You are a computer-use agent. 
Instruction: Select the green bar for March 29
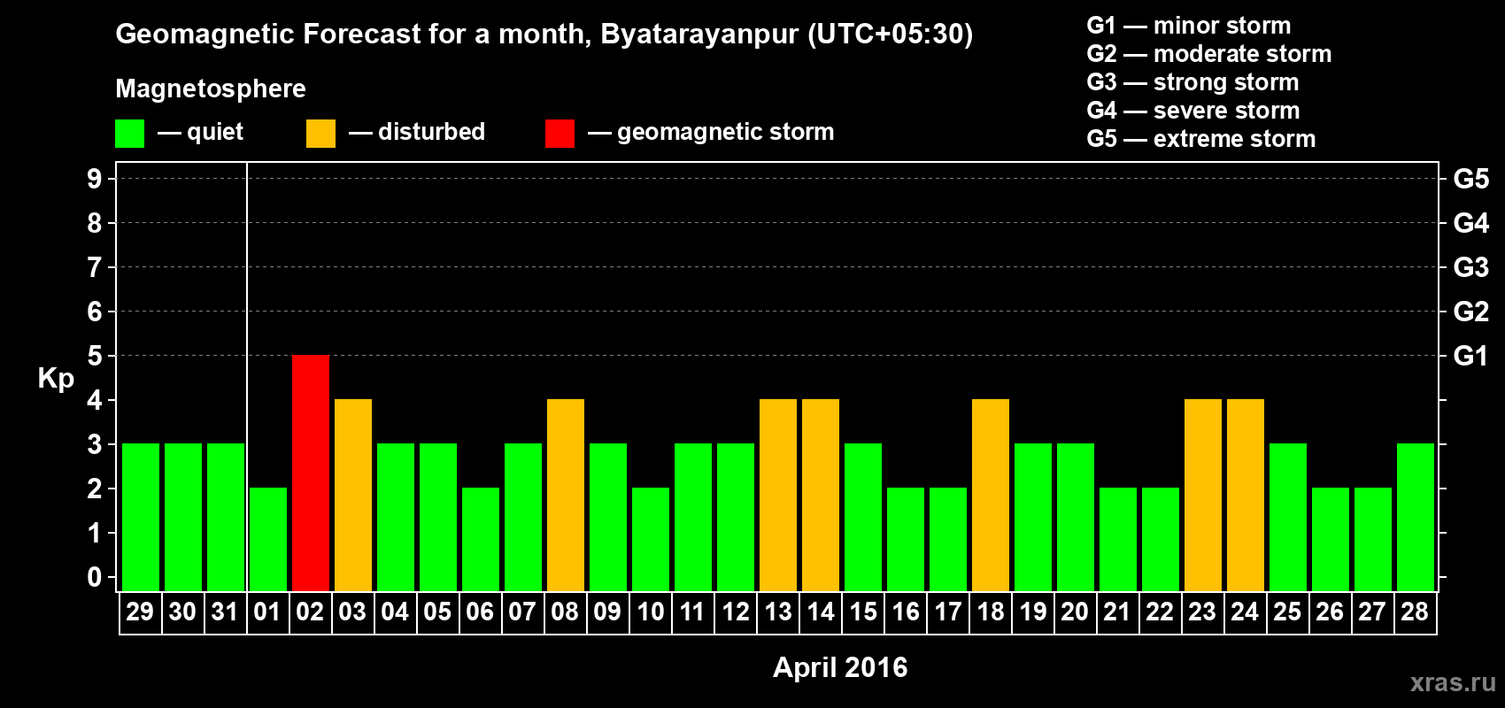click(141, 517)
